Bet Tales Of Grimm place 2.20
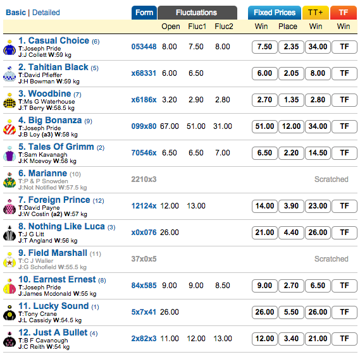 [291, 153]
